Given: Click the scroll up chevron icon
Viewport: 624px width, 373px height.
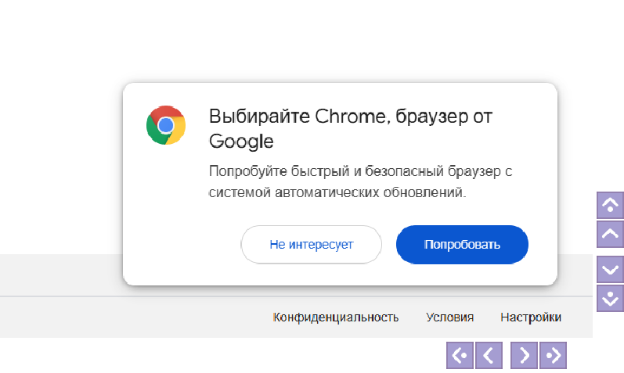Looking at the screenshot, I should [610, 233].
